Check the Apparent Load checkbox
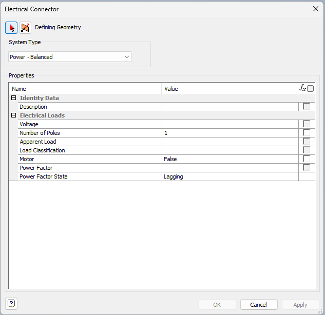 (x=307, y=141)
